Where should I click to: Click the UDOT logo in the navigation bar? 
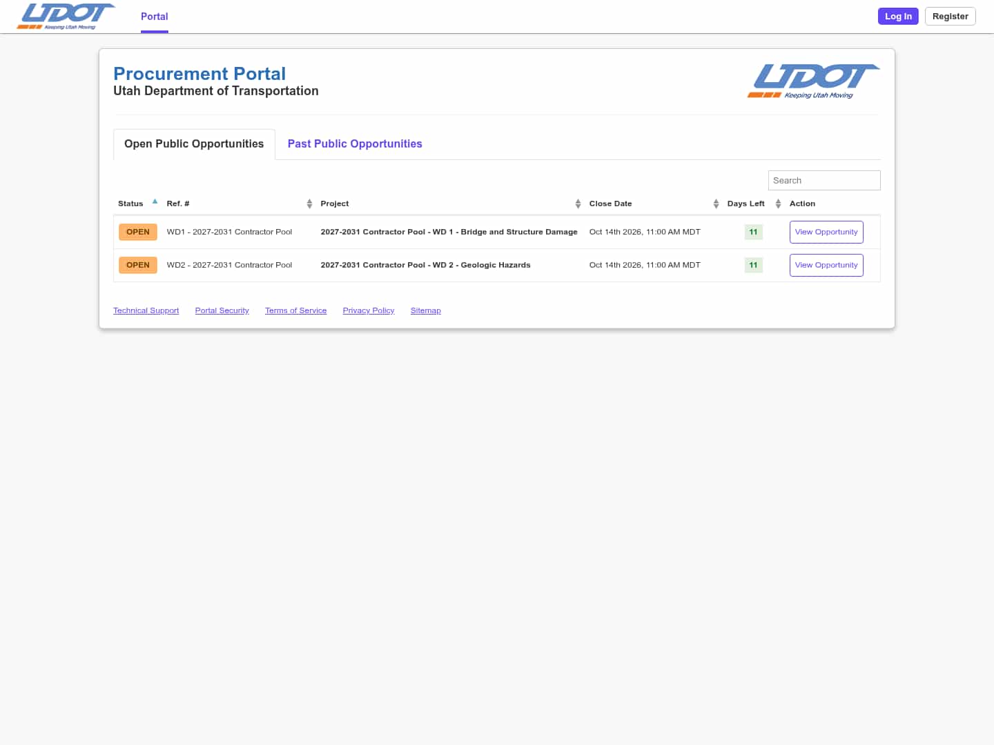pyautogui.click(x=66, y=17)
